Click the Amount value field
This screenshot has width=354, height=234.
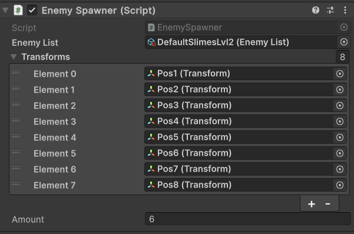pos(247,219)
